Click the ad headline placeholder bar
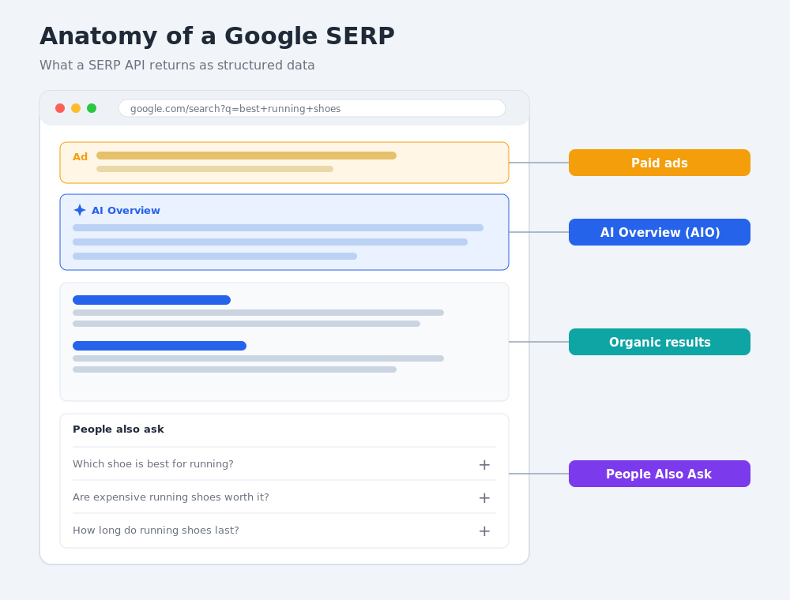The width and height of the screenshot is (790, 600). pos(246,156)
